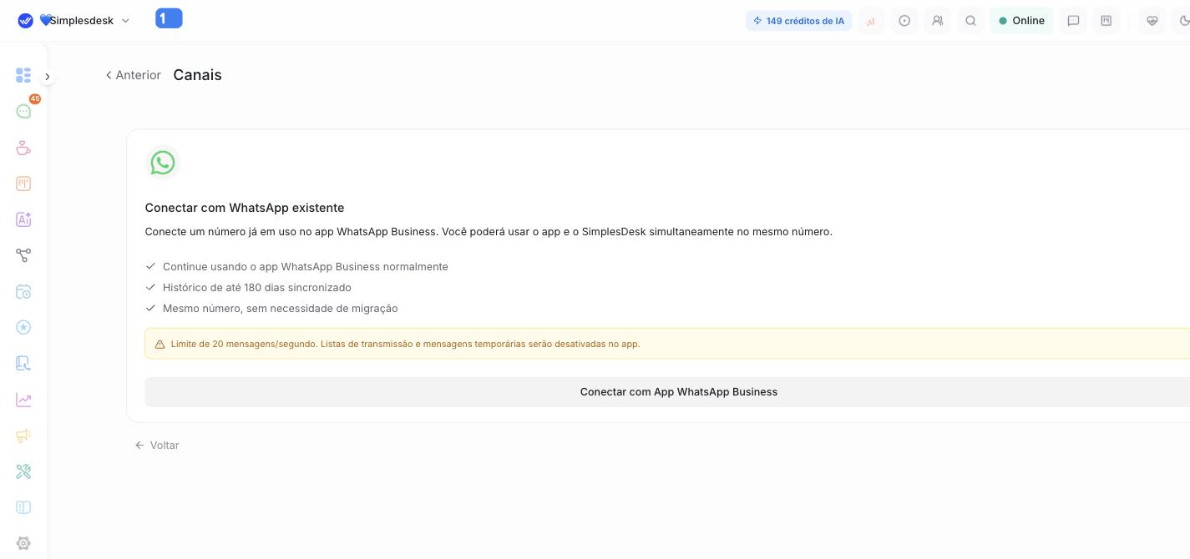Screen dimensions: 1190x559
Task: Click the circle target icon in top bar
Action: pyautogui.click(x=904, y=21)
